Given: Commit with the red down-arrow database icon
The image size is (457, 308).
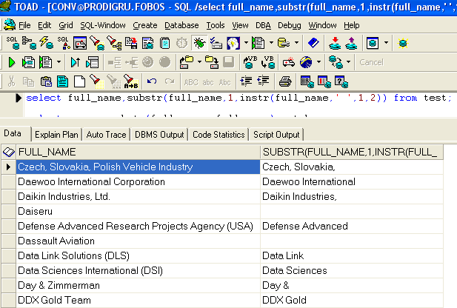Looking at the screenshot, I should 335,43.
